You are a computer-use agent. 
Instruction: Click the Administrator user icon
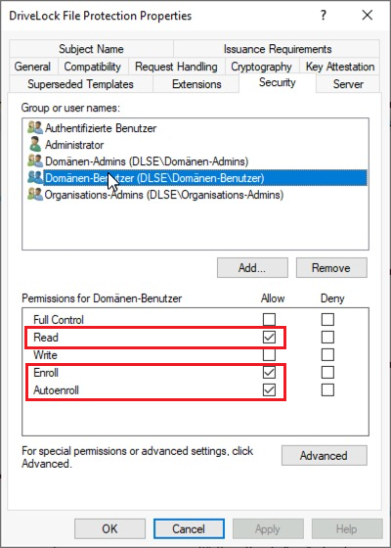[35, 145]
